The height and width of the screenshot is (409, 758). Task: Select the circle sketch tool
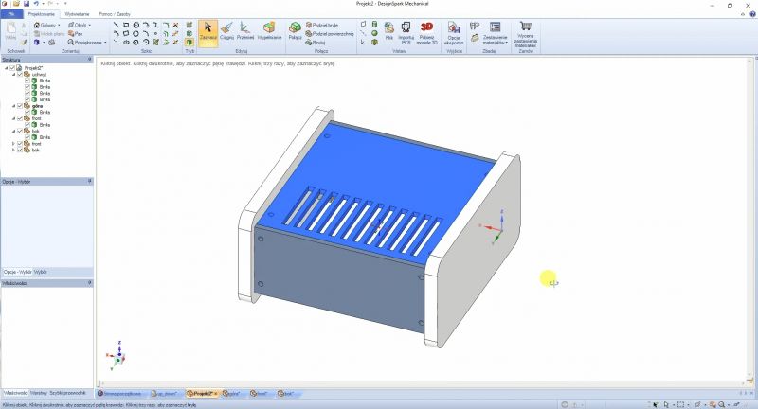[x=136, y=25]
